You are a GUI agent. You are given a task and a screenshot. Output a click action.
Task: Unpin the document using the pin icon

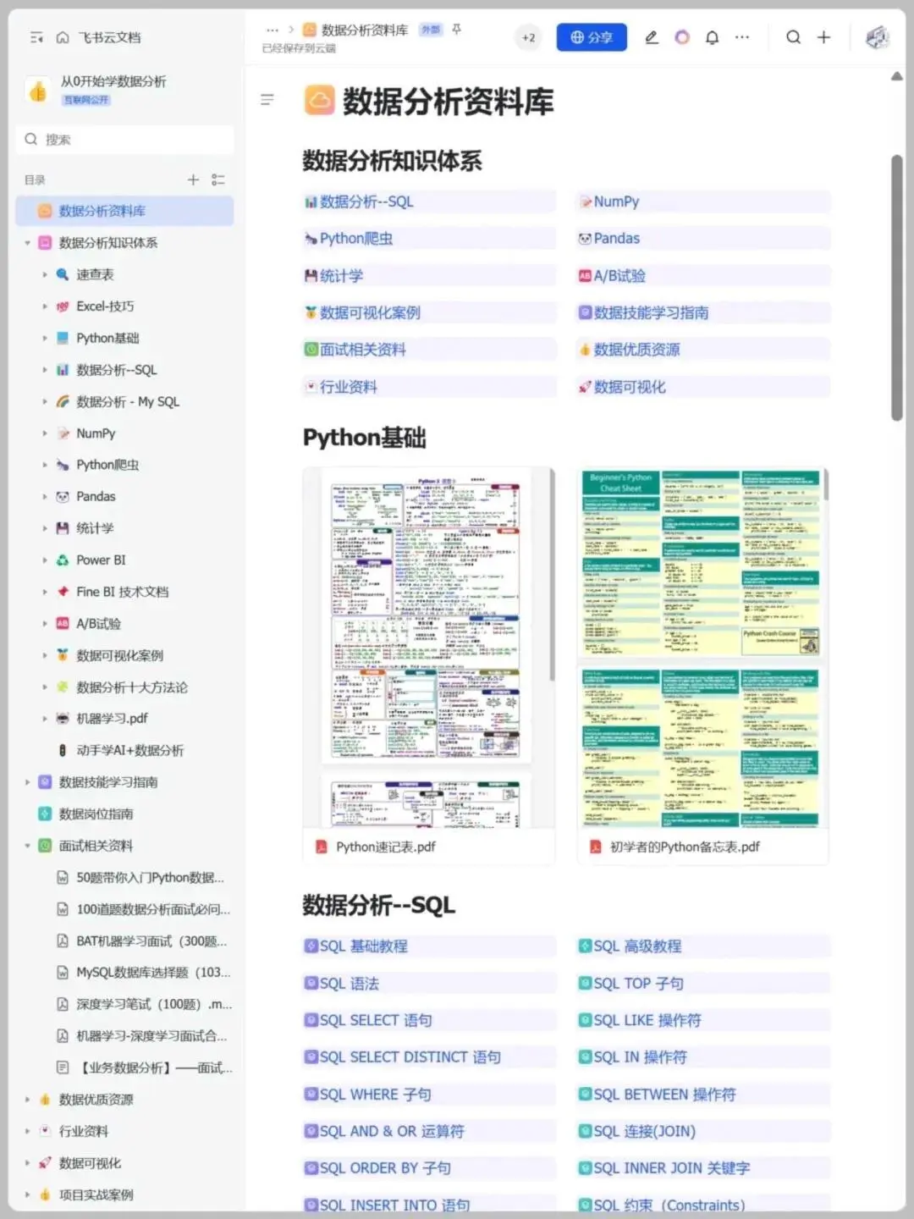[x=456, y=30]
